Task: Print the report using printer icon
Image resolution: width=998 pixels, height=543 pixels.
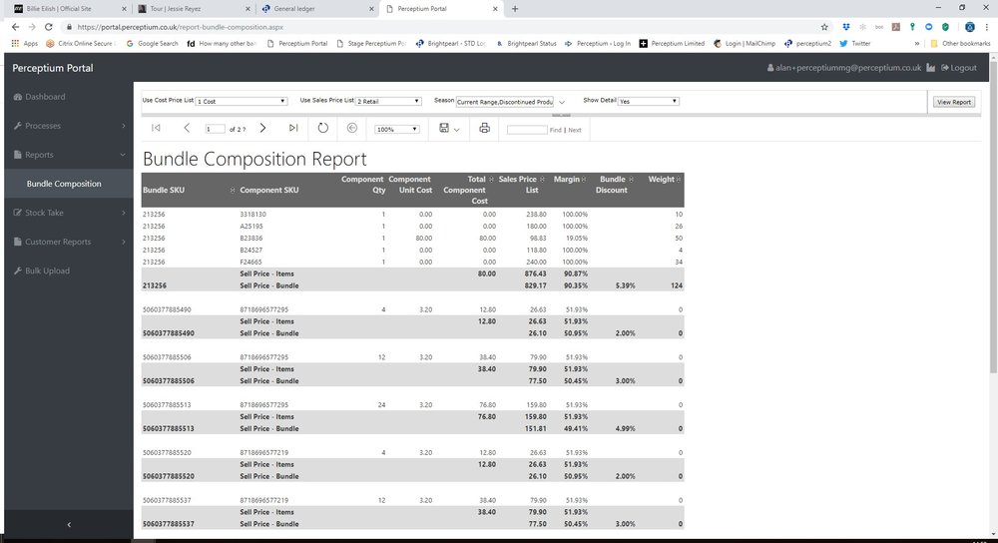Action: (x=484, y=129)
